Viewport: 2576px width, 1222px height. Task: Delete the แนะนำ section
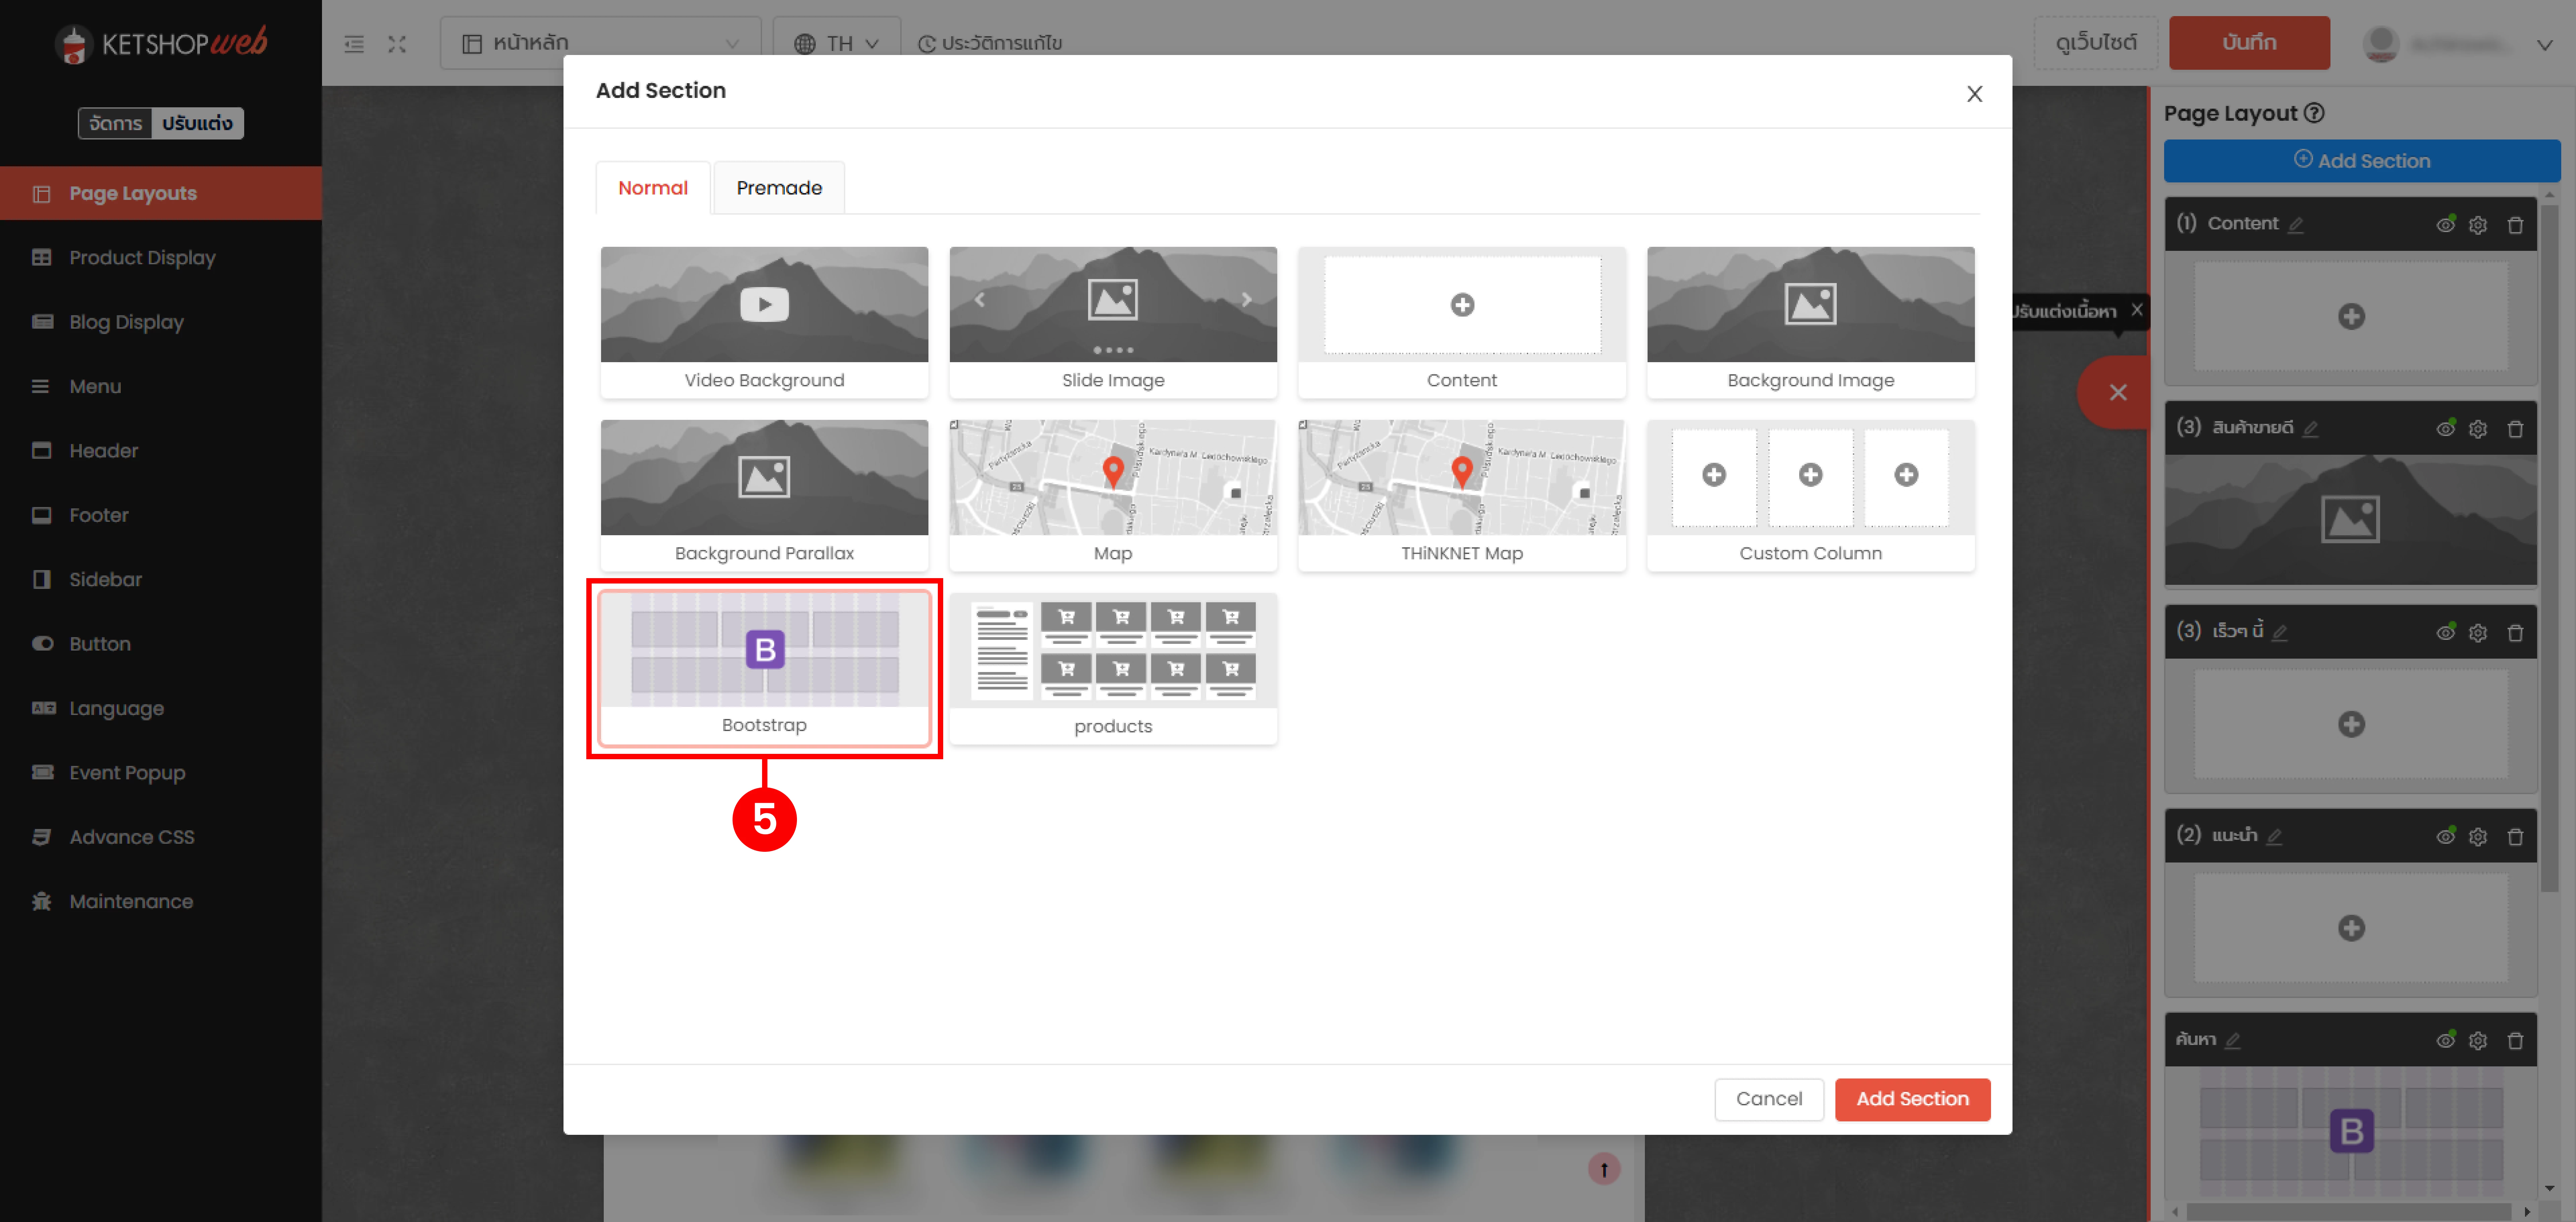pos(2515,837)
